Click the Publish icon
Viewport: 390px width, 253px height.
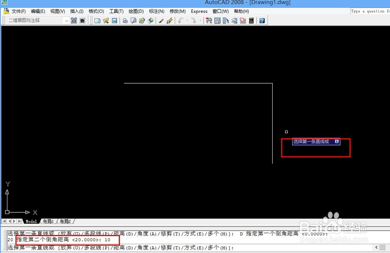pos(142,21)
